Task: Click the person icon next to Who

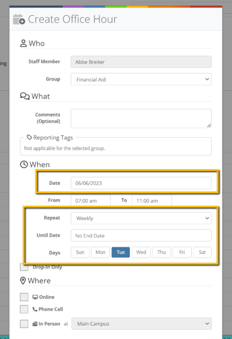Action: [x=23, y=43]
